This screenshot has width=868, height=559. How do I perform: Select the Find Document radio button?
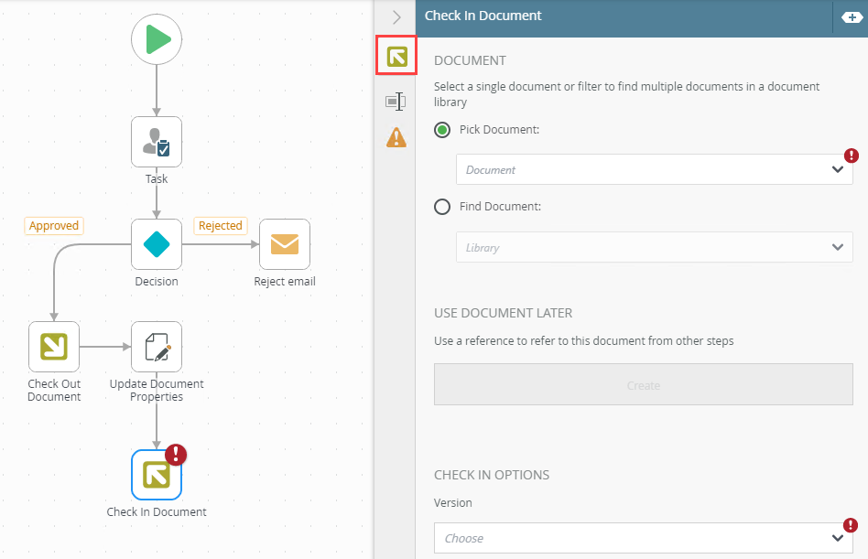[x=442, y=207]
